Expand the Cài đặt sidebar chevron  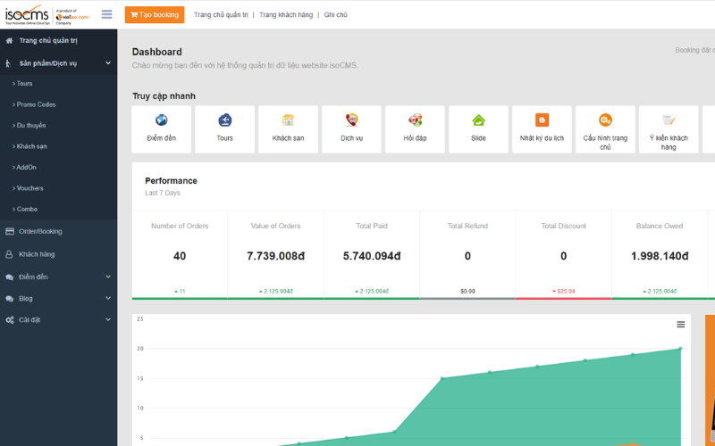[108, 319]
